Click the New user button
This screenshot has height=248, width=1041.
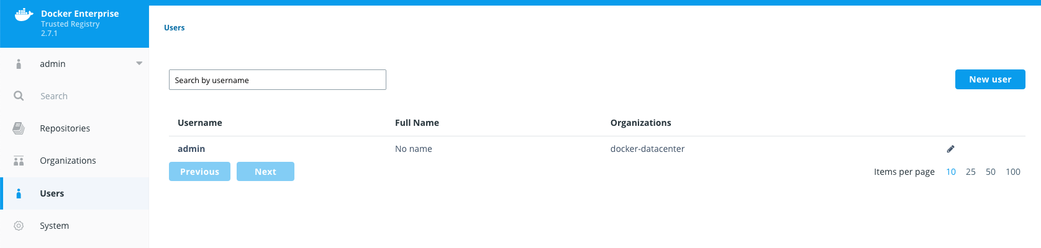coord(990,79)
